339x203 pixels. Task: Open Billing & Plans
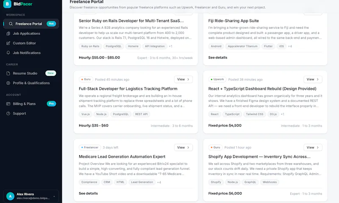pyautogui.click(x=31, y=104)
